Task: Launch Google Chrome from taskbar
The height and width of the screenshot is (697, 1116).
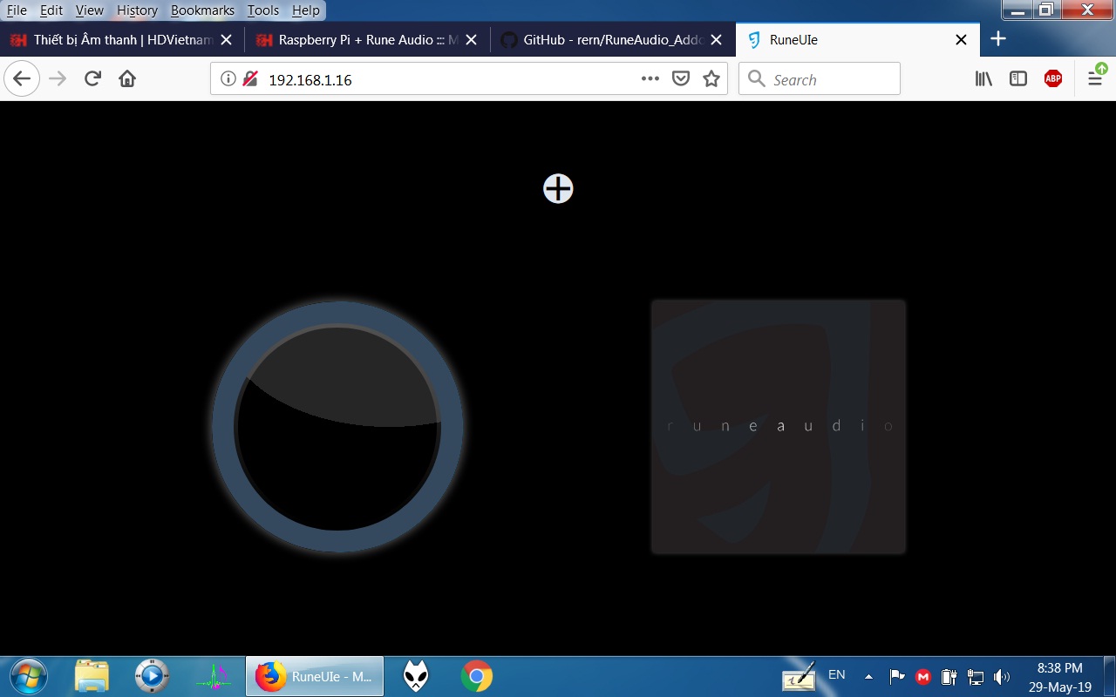Action: pos(476,676)
